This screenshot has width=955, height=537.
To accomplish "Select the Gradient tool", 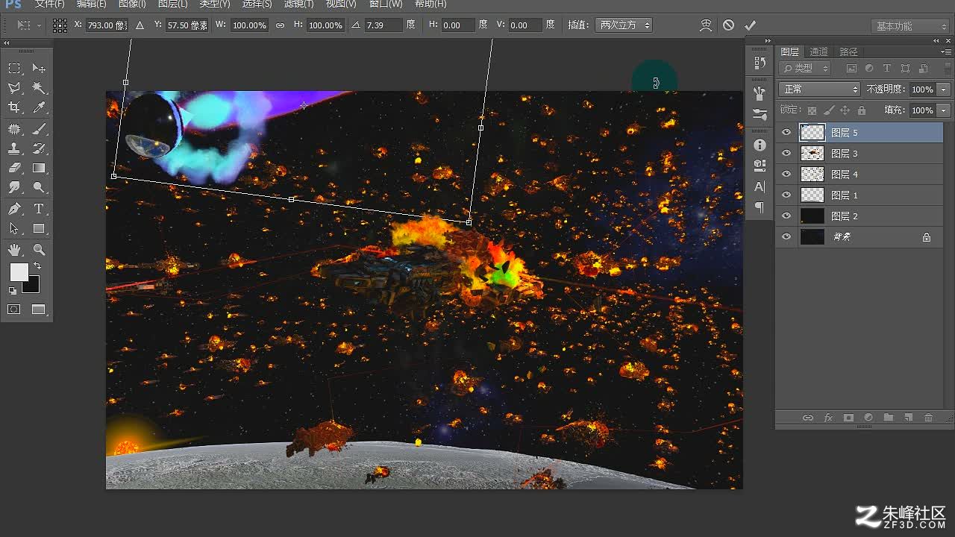I will click(39, 168).
